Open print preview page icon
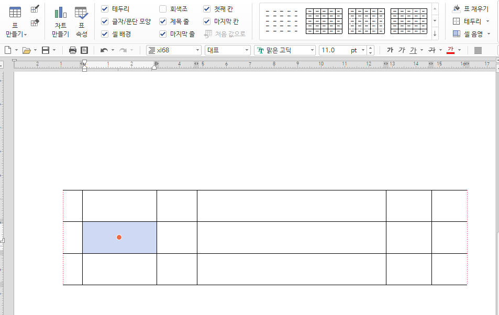The width and height of the screenshot is (499, 315). 84,50
